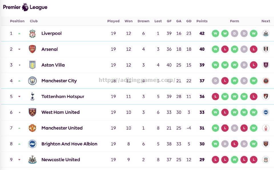Click the GD column header
274x170 pixels.
click(189, 21)
